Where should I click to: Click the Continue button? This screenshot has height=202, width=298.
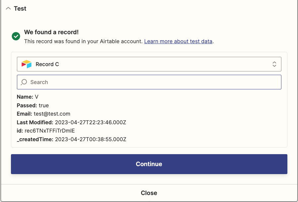tap(149, 164)
